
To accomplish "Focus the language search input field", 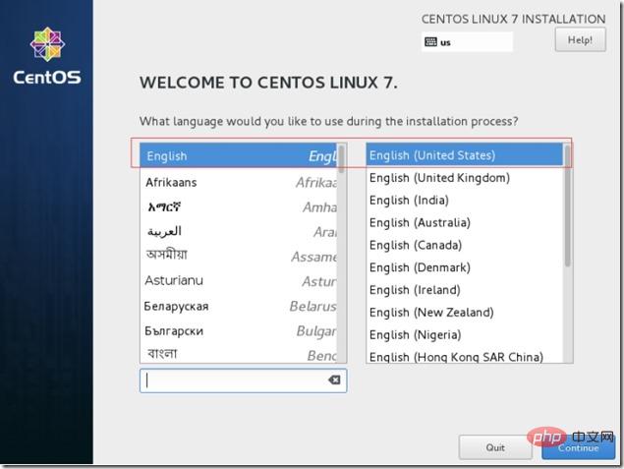I will (x=243, y=381).
